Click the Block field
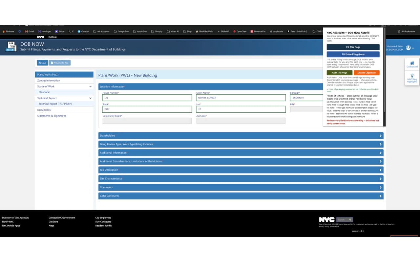The height and width of the screenshot is (262, 420). click(147, 109)
